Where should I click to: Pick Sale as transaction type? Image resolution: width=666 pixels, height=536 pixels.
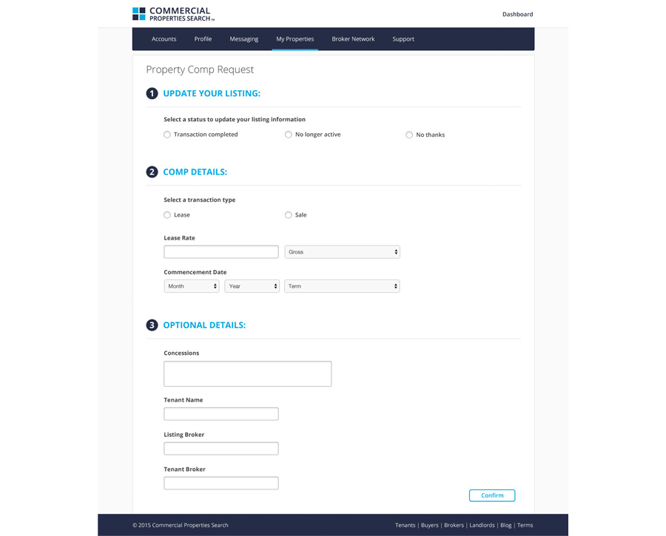click(289, 215)
